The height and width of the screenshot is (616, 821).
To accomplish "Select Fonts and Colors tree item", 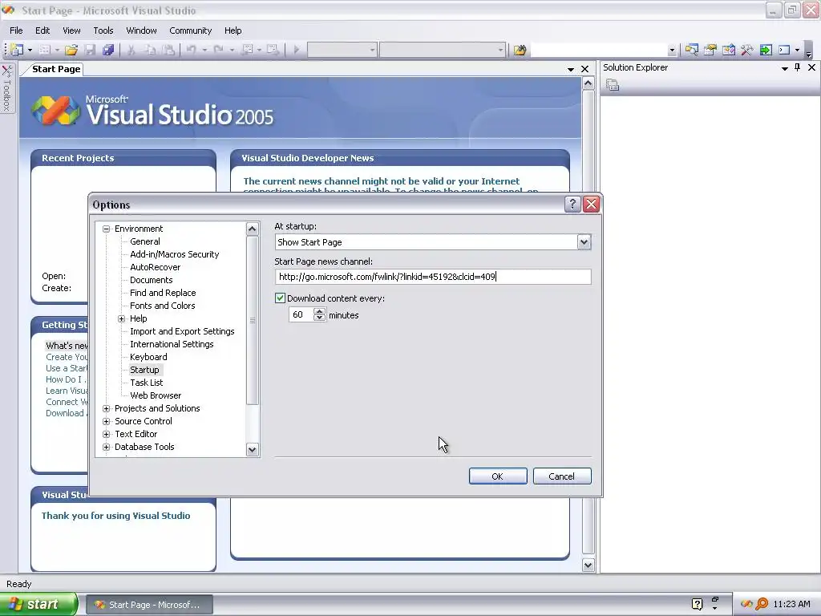I will pos(162,306).
